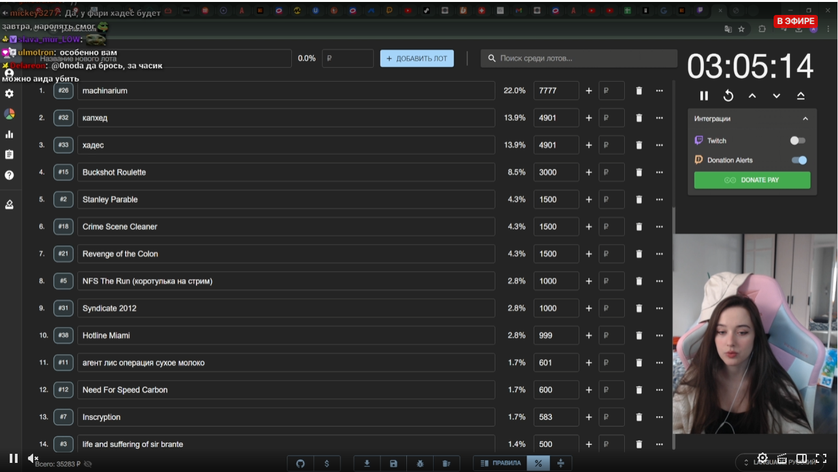Open the three-dot menu for Inscryption
838x472 pixels.
[x=659, y=417]
